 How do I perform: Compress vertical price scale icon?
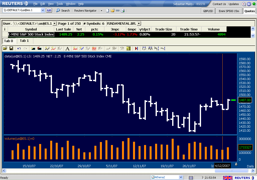163,48
